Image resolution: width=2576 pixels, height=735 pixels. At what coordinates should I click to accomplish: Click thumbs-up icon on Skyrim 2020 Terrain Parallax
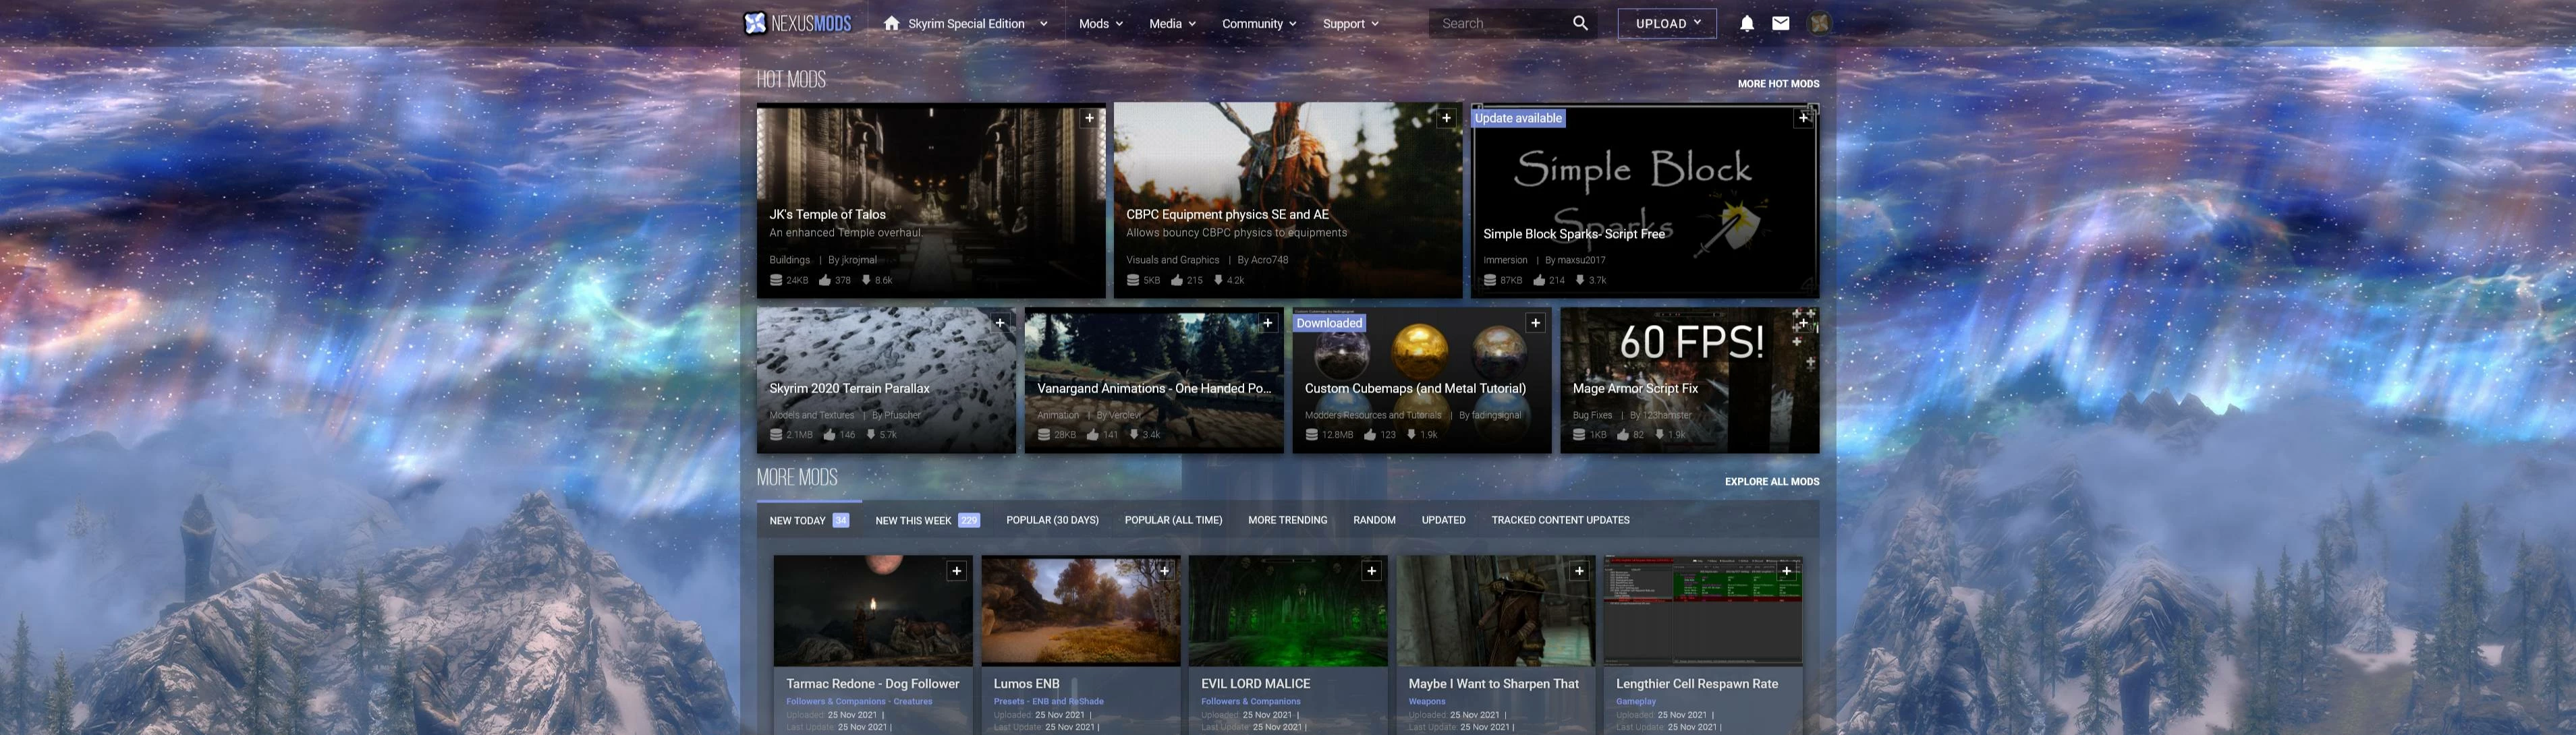[x=829, y=435]
